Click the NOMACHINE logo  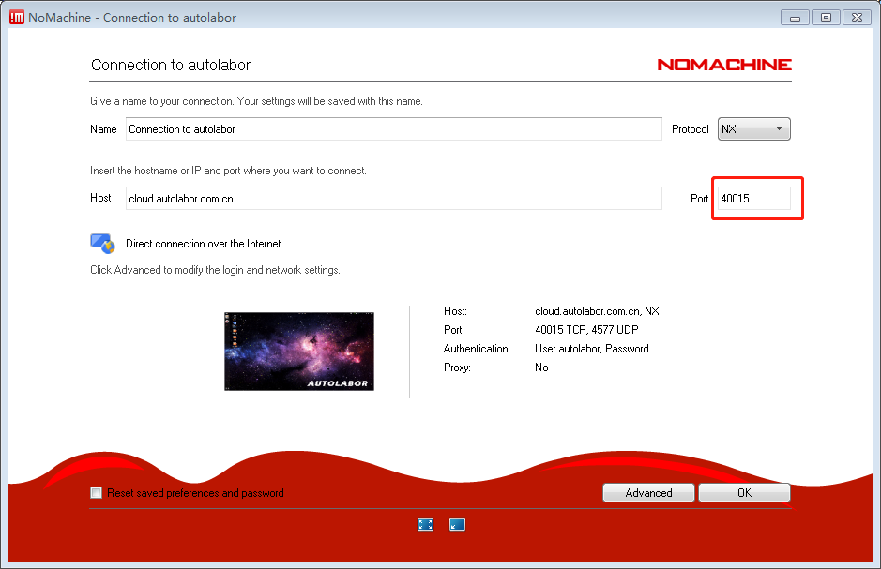coord(723,65)
